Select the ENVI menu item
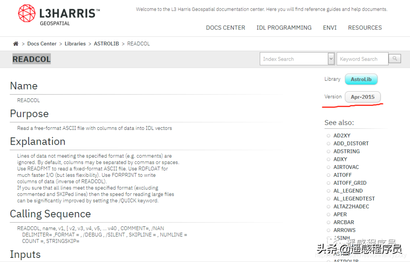Viewport: 410px width, 262px height. pyautogui.click(x=330, y=28)
